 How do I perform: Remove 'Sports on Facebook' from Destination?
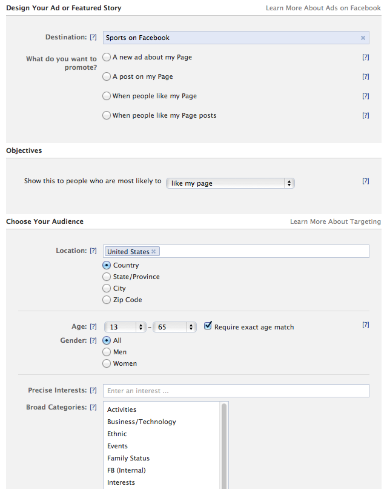[362, 38]
